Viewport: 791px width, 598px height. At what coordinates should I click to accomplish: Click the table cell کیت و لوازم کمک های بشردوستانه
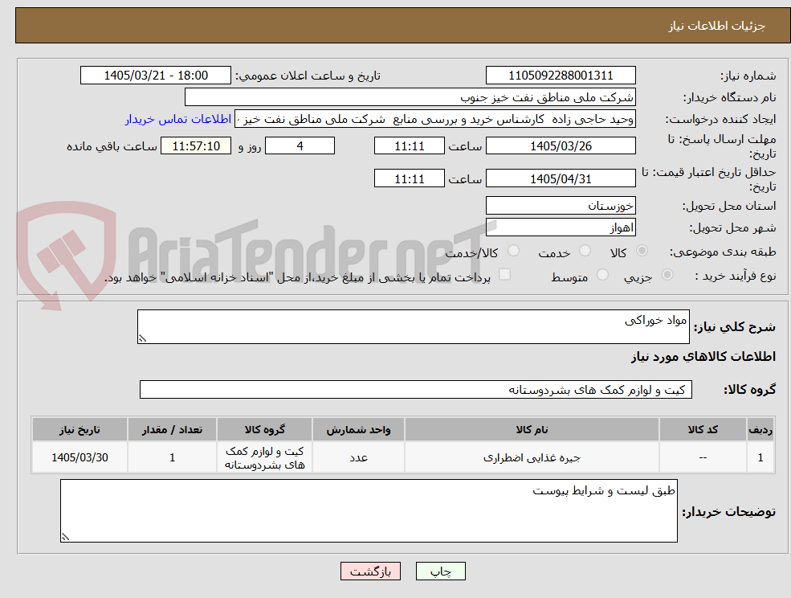click(264, 457)
